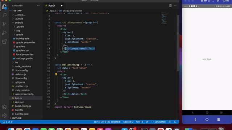Change language mode JavaScript in status bar
The height and width of the screenshot is (130, 232).
point(160,122)
